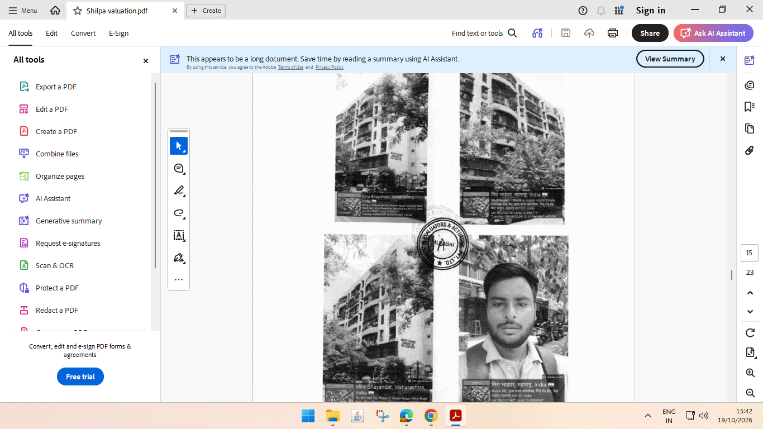Click the zoom in magnifier
Viewport: 763px width, 429px height.
(x=750, y=373)
